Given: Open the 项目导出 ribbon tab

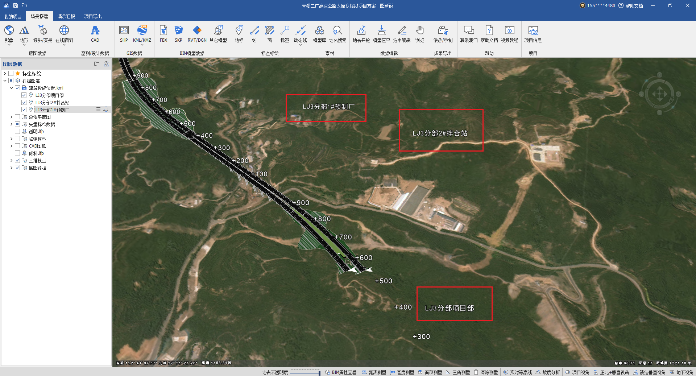Looking at the screenshot, I should pos(93,16).
